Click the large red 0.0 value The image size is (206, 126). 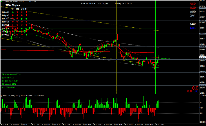coord(195,88)
